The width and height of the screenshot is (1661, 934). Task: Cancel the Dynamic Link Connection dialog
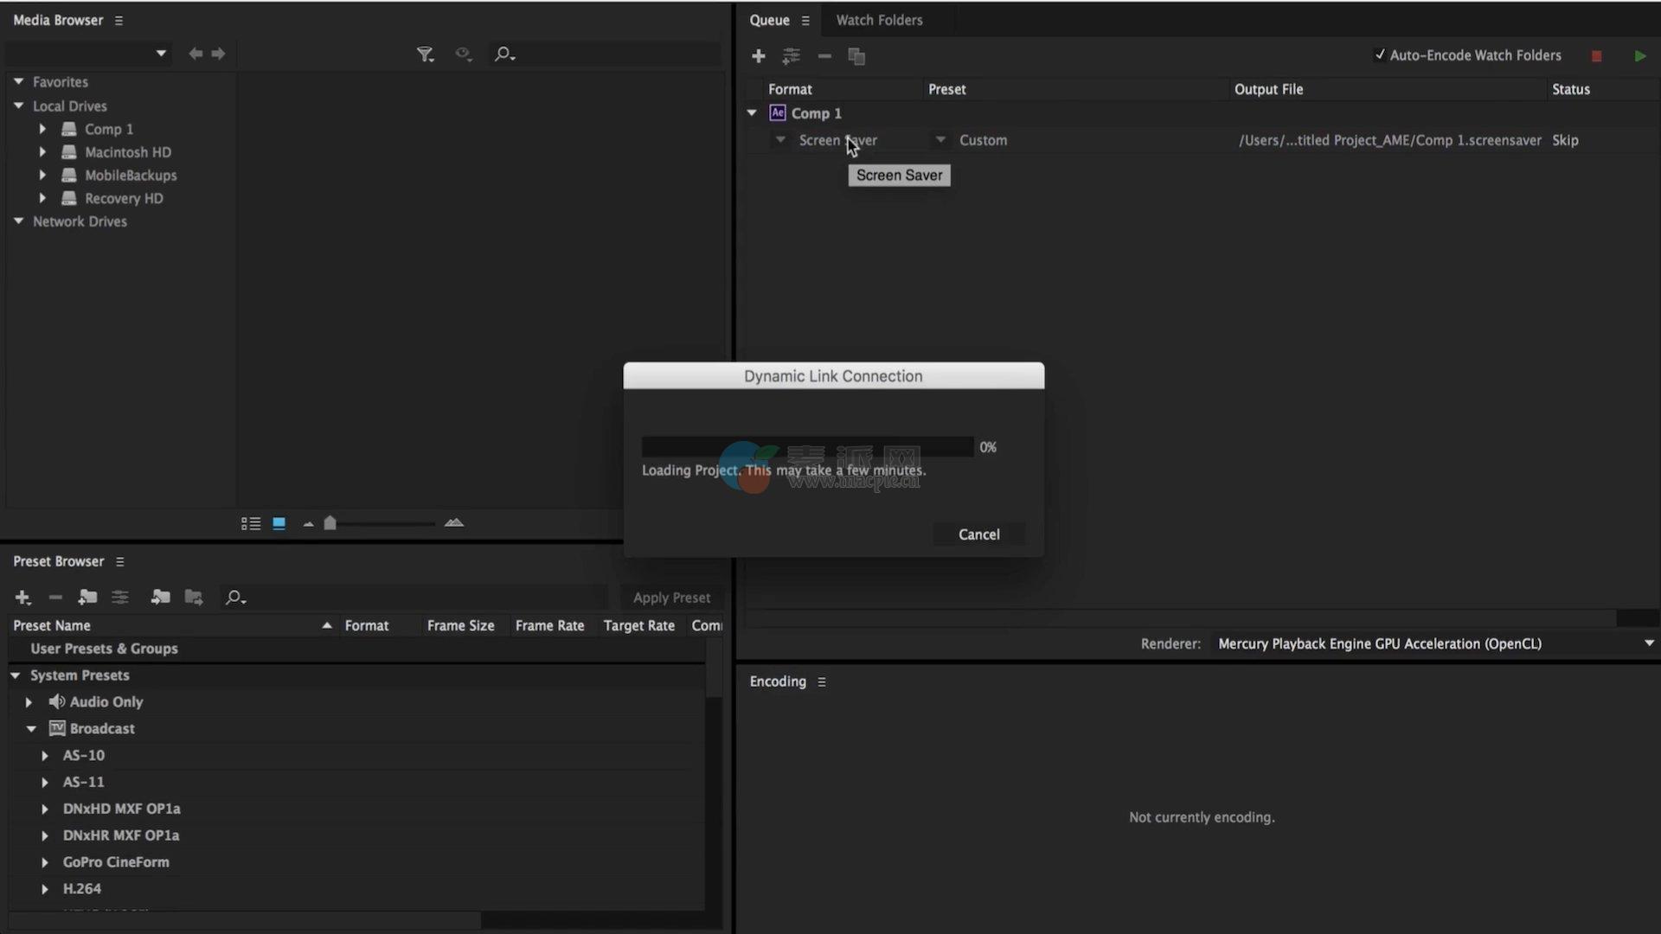[978, 534]
